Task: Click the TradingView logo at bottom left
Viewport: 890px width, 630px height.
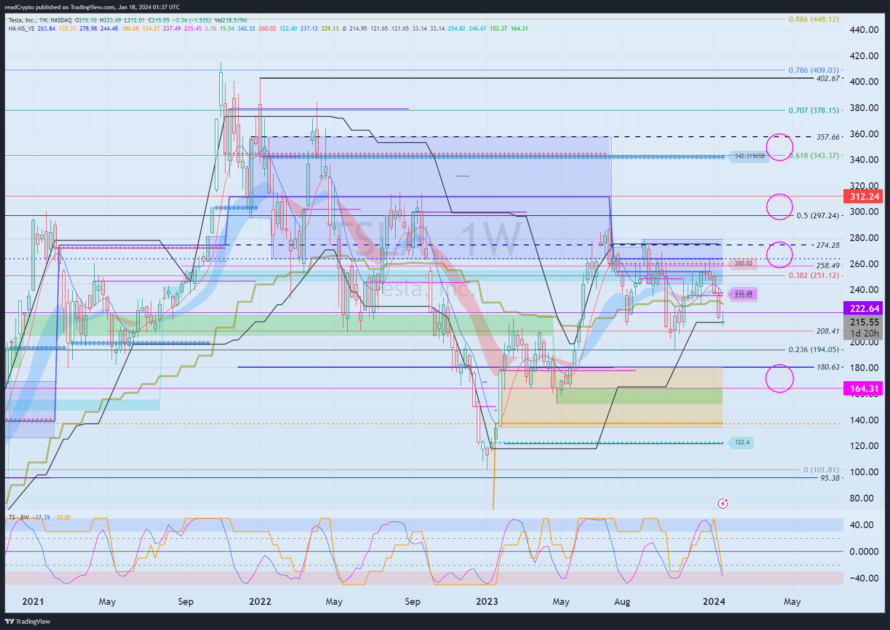Action: tap(28, 621)
